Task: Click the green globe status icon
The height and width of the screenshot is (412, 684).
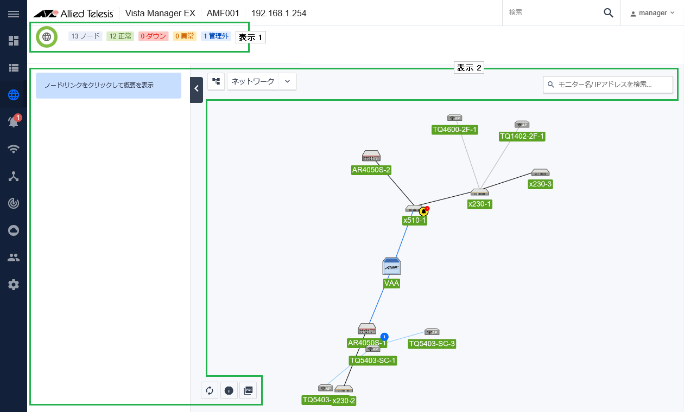Action: coord(47,37)
